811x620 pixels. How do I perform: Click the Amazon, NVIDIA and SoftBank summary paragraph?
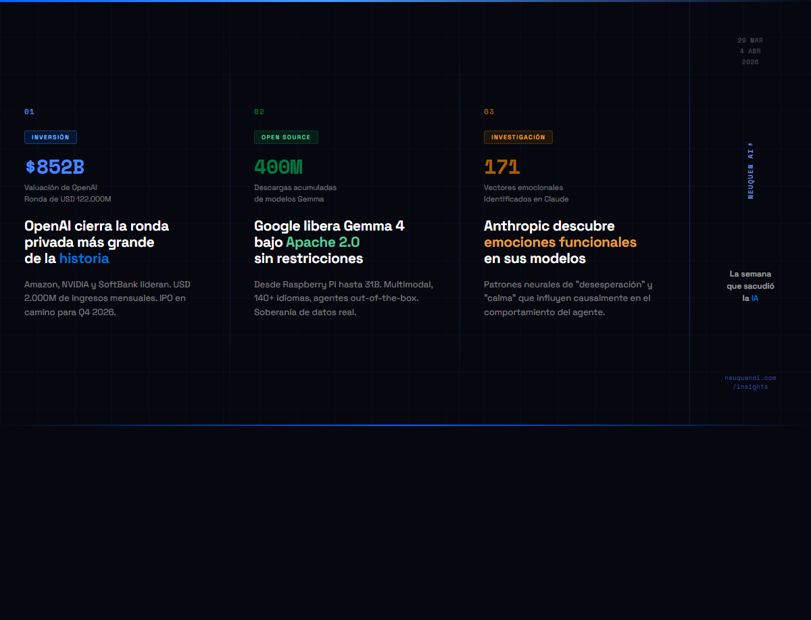click(107, 298)
